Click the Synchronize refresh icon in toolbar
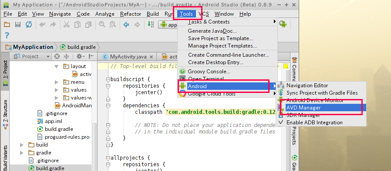 [29, 24]
